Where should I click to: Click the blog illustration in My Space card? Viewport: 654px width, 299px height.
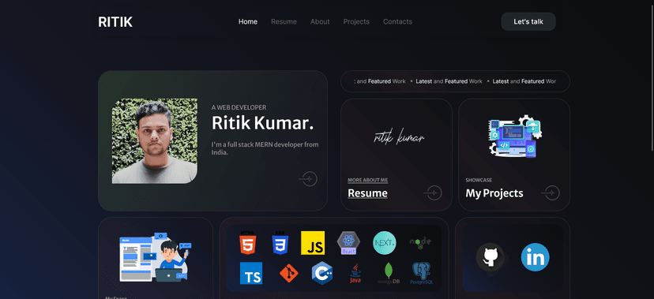[x=156, y=257]
